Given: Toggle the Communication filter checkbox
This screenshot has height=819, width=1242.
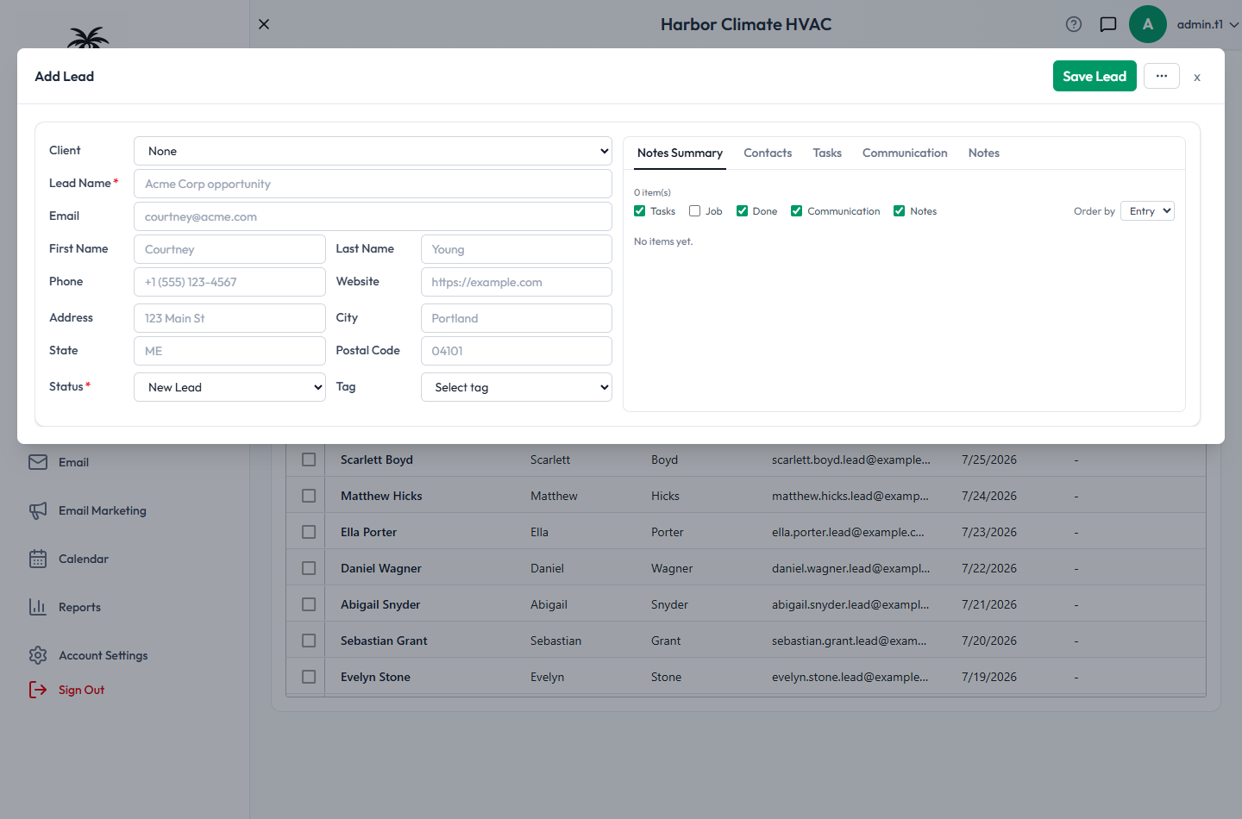Looking at the screenshot, I should click(x=797, y=211).
